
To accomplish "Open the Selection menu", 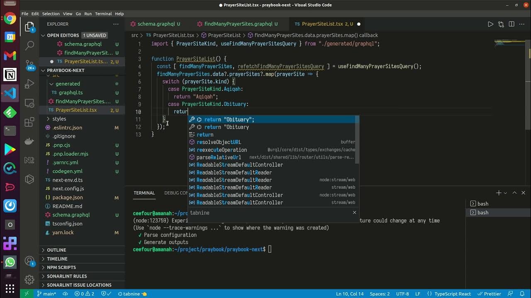I will tap(51, 14).
